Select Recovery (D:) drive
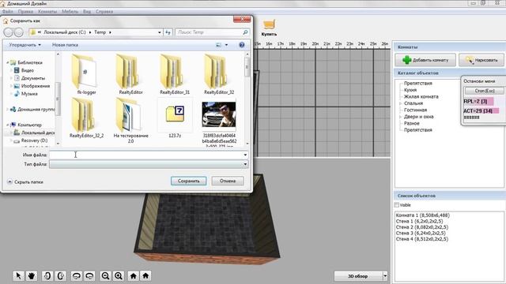 pyautogui.click(x=34, y=140)
